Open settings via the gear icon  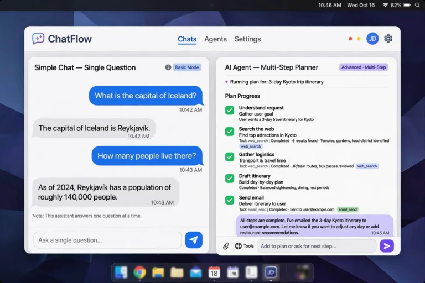tap(388, 39)
